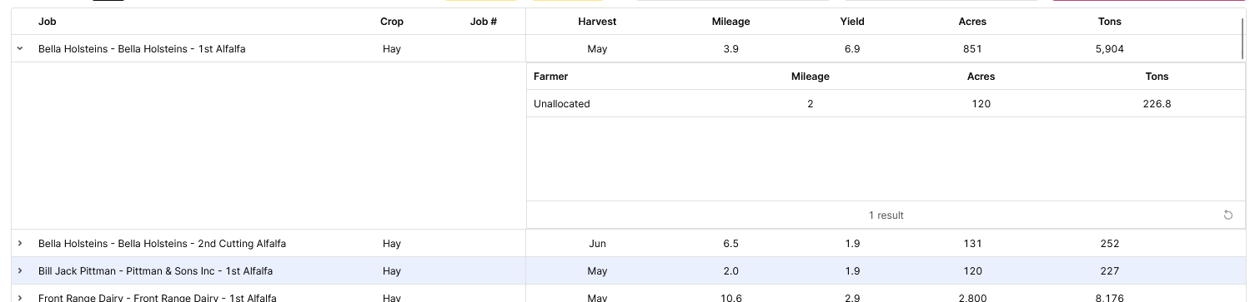Screen dimensions: 1255x302
Task: Sort by the Job column header
Action: pos(48,22)
